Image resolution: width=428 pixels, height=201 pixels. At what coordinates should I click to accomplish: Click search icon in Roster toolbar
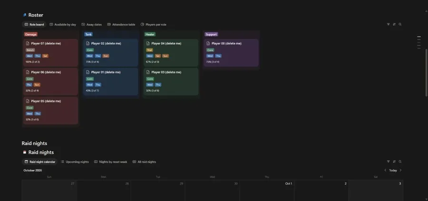coord(400,24)
